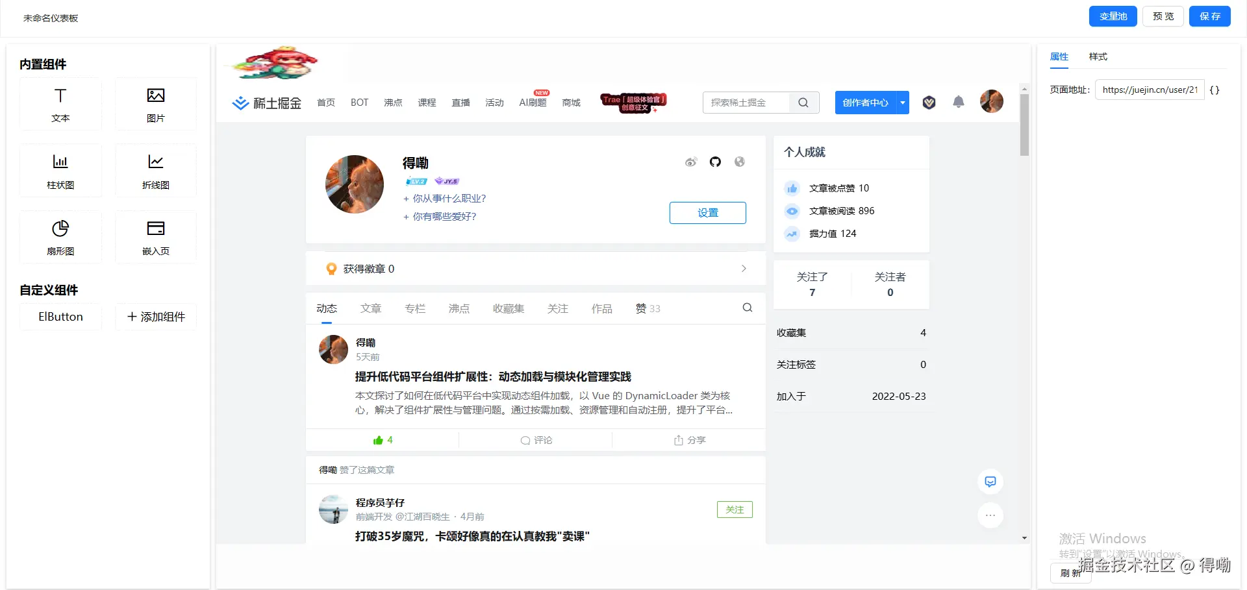Screen dimensions: 1247x590
Task: Select the 扇形图 pie chart component
Action: point(60,238)
